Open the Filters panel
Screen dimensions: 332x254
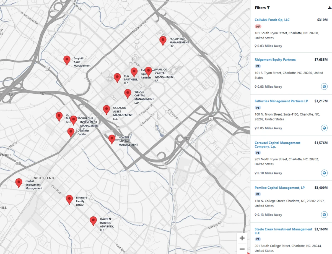[262, 8]
